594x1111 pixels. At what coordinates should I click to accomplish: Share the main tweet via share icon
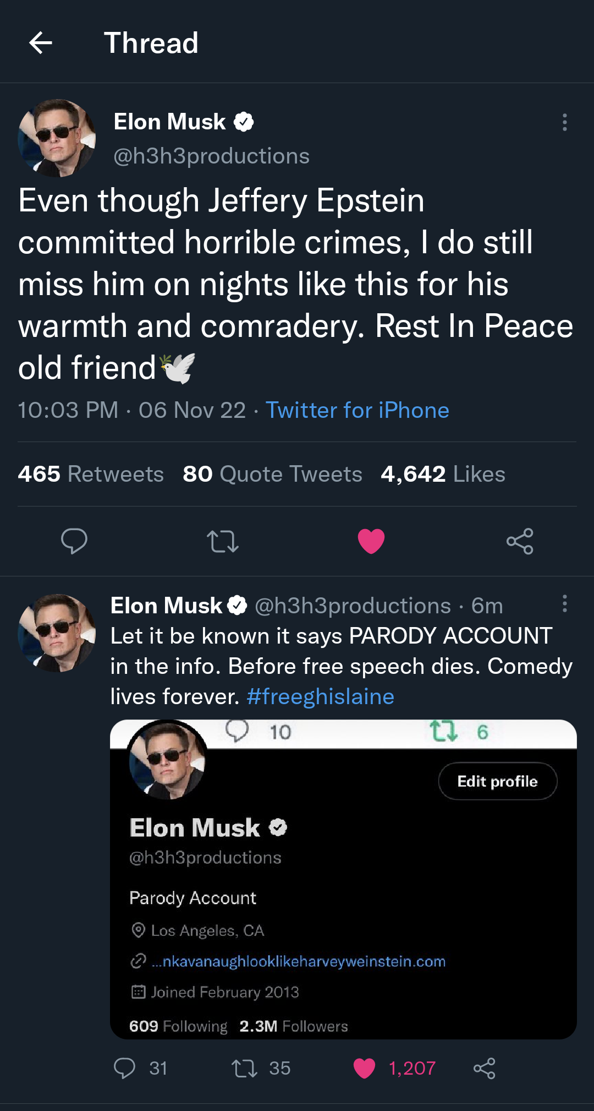tap(520, 541)
